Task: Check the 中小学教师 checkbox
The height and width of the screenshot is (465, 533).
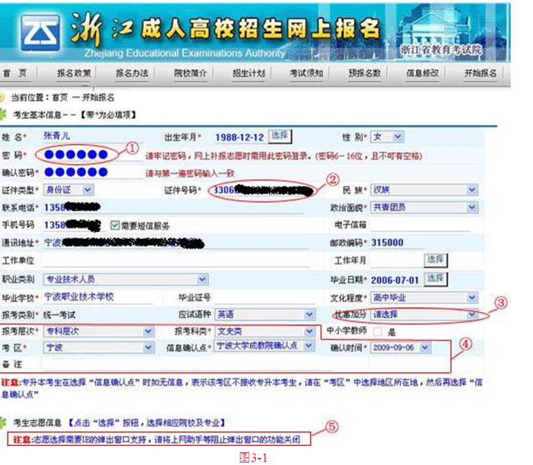Action: point(378,332)
